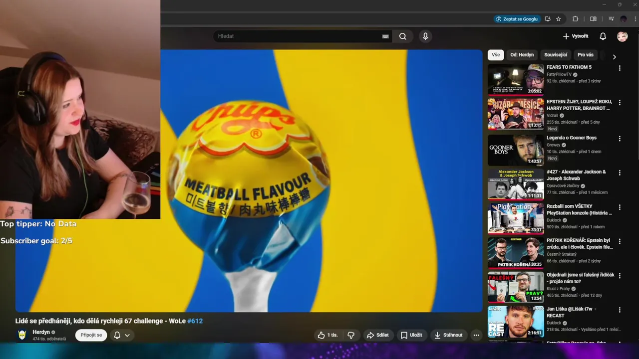Image resolution: width=639 pixels, height=359 pixels.
Task: Click Čestmír Strakatý channel name
Action: coord(562,254)
